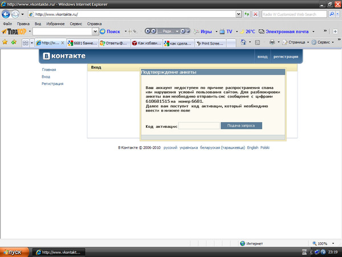Click the Поиск toolbar button

[110, 31]
